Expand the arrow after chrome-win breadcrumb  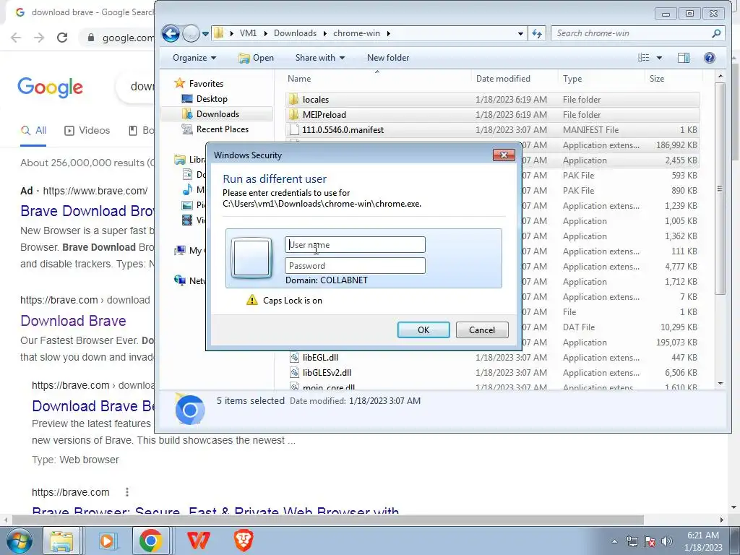tap(388, 33)
